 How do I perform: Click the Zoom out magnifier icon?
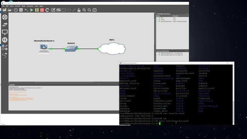coord(89,10)
